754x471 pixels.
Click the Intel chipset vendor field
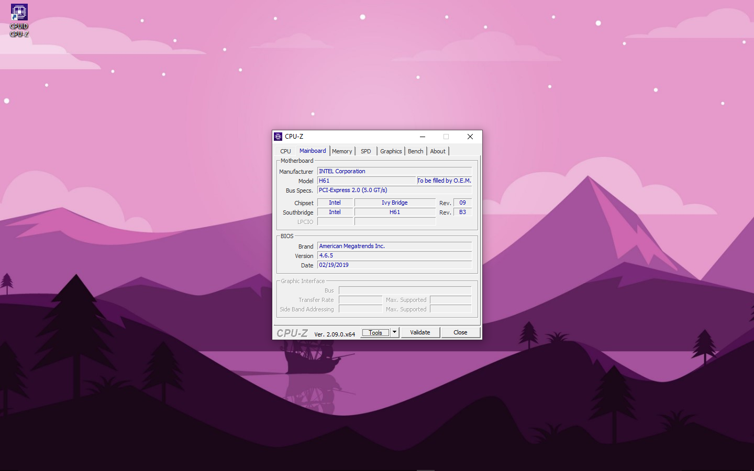pyautogui.click(x=335, y=203)
